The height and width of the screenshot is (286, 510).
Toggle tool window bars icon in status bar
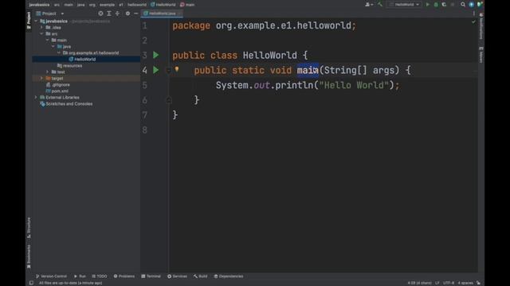(31, 283)
